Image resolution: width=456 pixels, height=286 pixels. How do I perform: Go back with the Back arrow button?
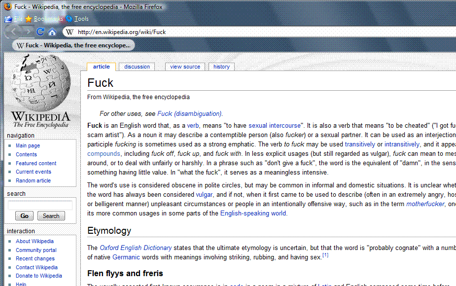click(x=13, y=32)
